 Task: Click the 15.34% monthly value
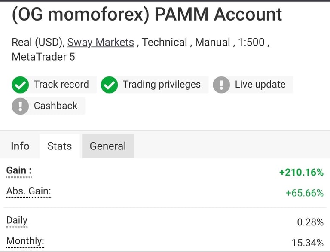tap(308, 243)
